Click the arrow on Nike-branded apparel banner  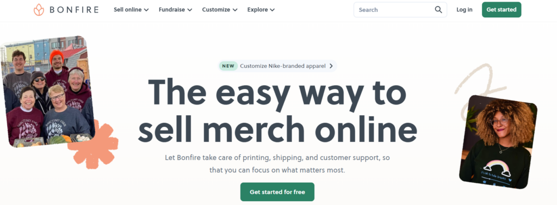(x=331, y=66)
